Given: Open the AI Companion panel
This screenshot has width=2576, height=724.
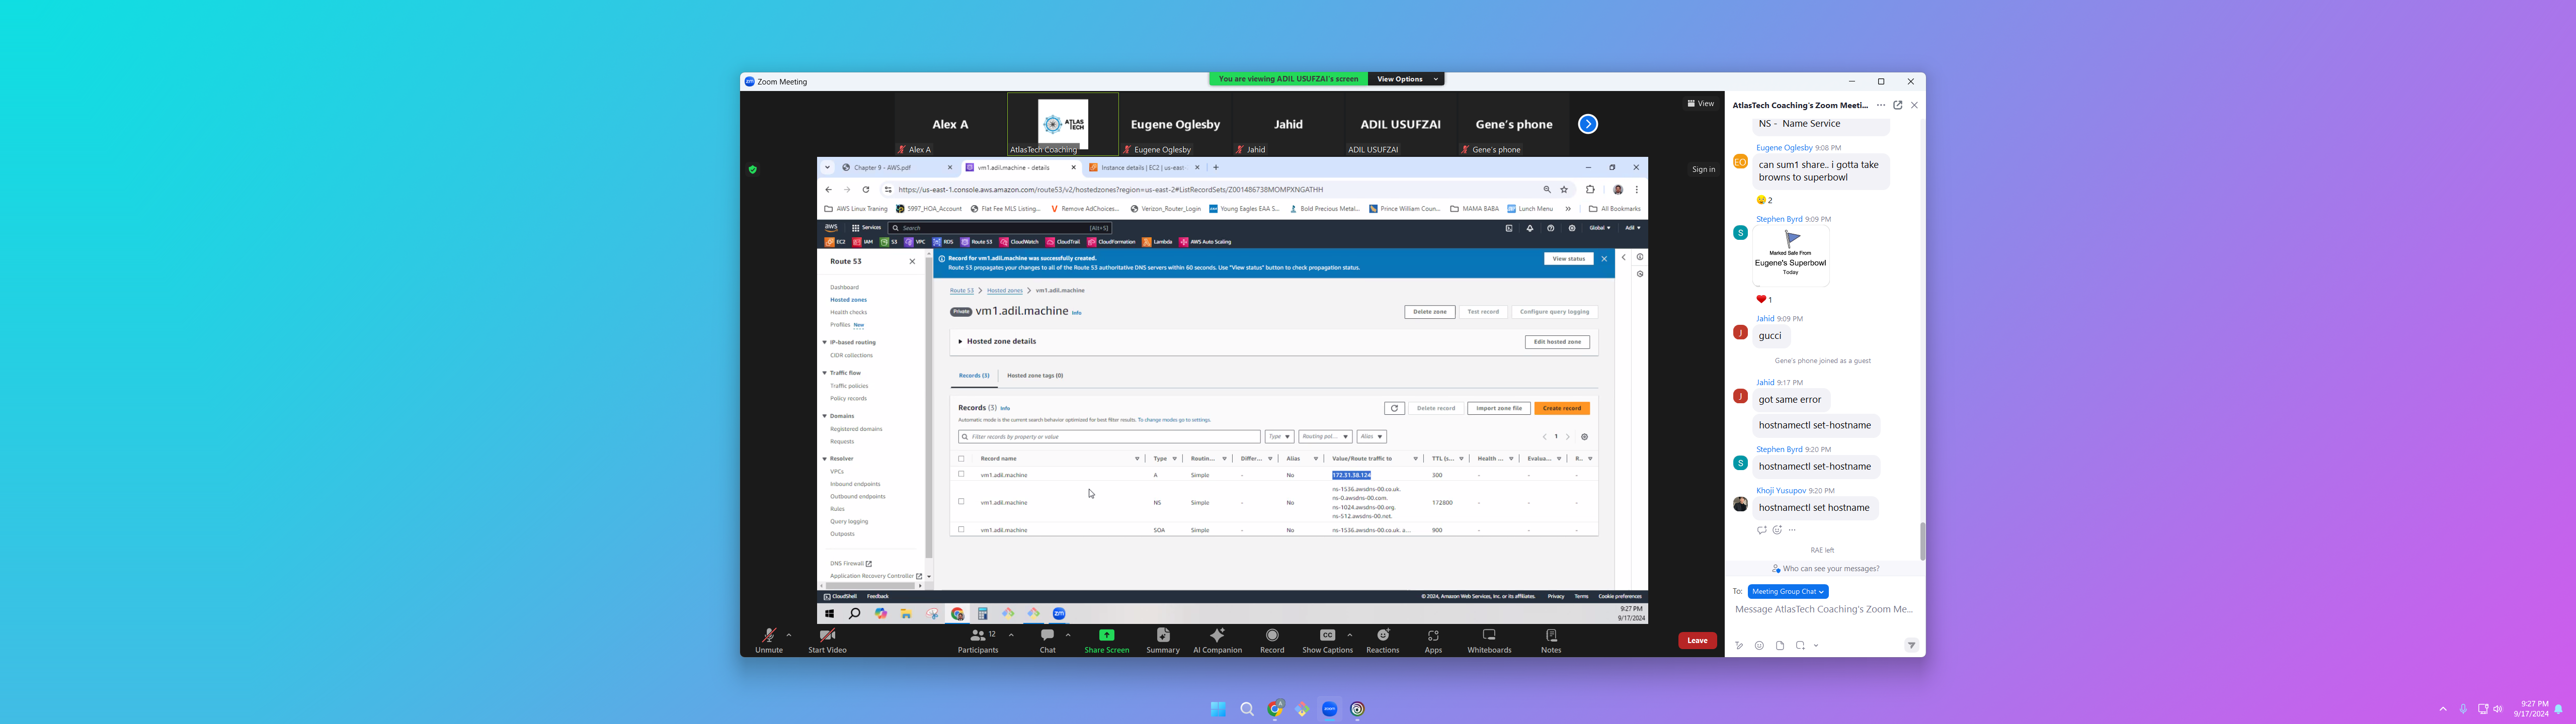Looking at the screenshot, I should click(x=1217, y=636).
